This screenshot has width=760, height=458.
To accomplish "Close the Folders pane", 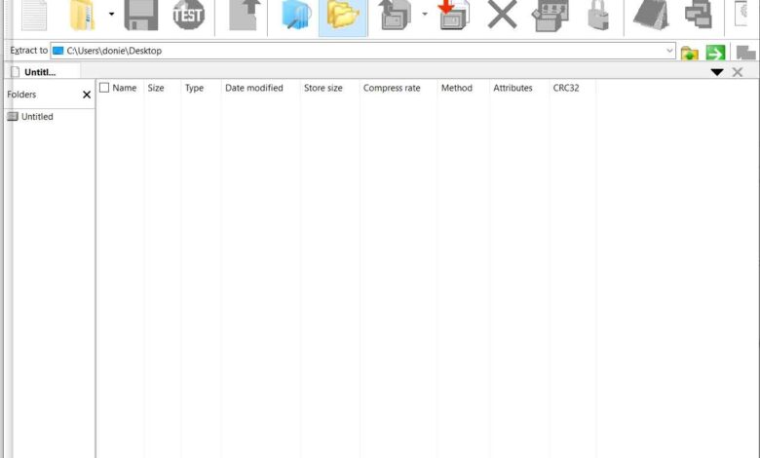I will (87, 95).
